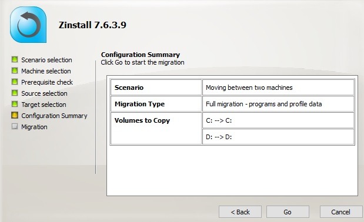Viewport: 364px width, 222px height.
Task: Select the 'Source selection' step label
Action: click(44, 93)
